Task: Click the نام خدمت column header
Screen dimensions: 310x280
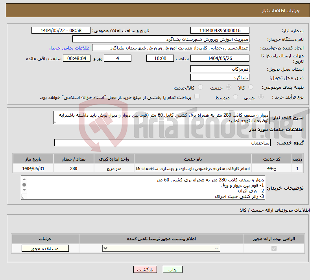Action: point(193,159)
